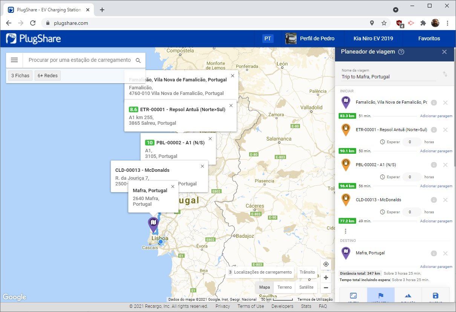The width and height of the screenshot is (456, 312).
Task: Click the elevation mountain icon in trip planner
Action: [408, 295]
